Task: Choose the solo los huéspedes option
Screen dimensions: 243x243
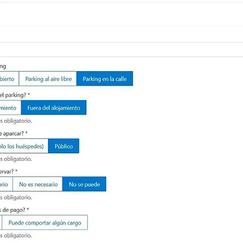Action: click(24, 146)
